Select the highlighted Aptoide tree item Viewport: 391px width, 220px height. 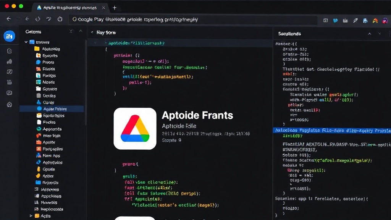coord(52,109)
